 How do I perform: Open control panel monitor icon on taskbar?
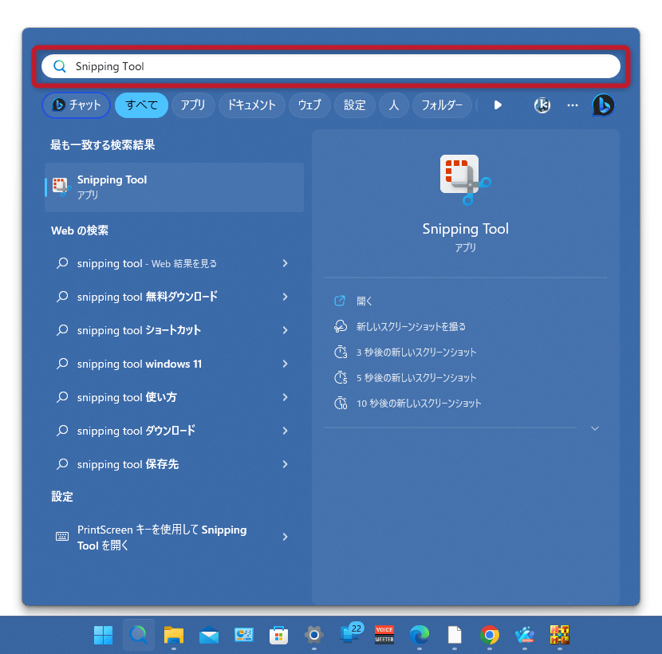click(x=243, y=635)
